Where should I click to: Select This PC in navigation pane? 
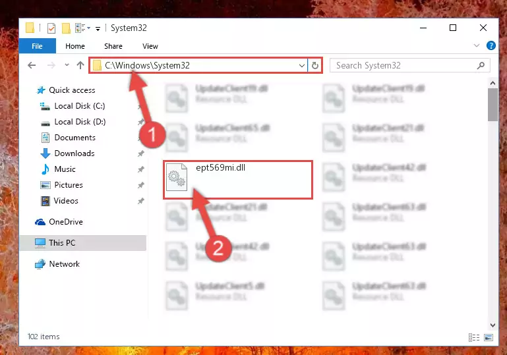[x=83, y=243]
